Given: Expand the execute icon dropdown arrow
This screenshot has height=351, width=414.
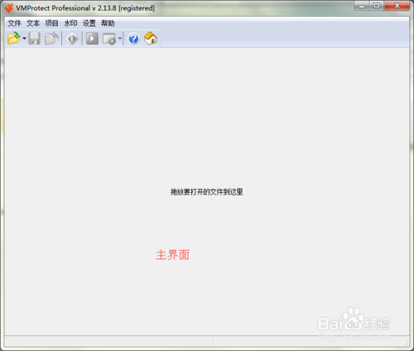Looking at the screenshot, I should pos(120,38).
